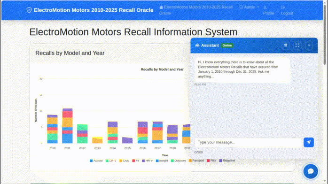328x184 pixels.
Task: Toggle the floating chat bubble button
Action: [x=311, y=171]
